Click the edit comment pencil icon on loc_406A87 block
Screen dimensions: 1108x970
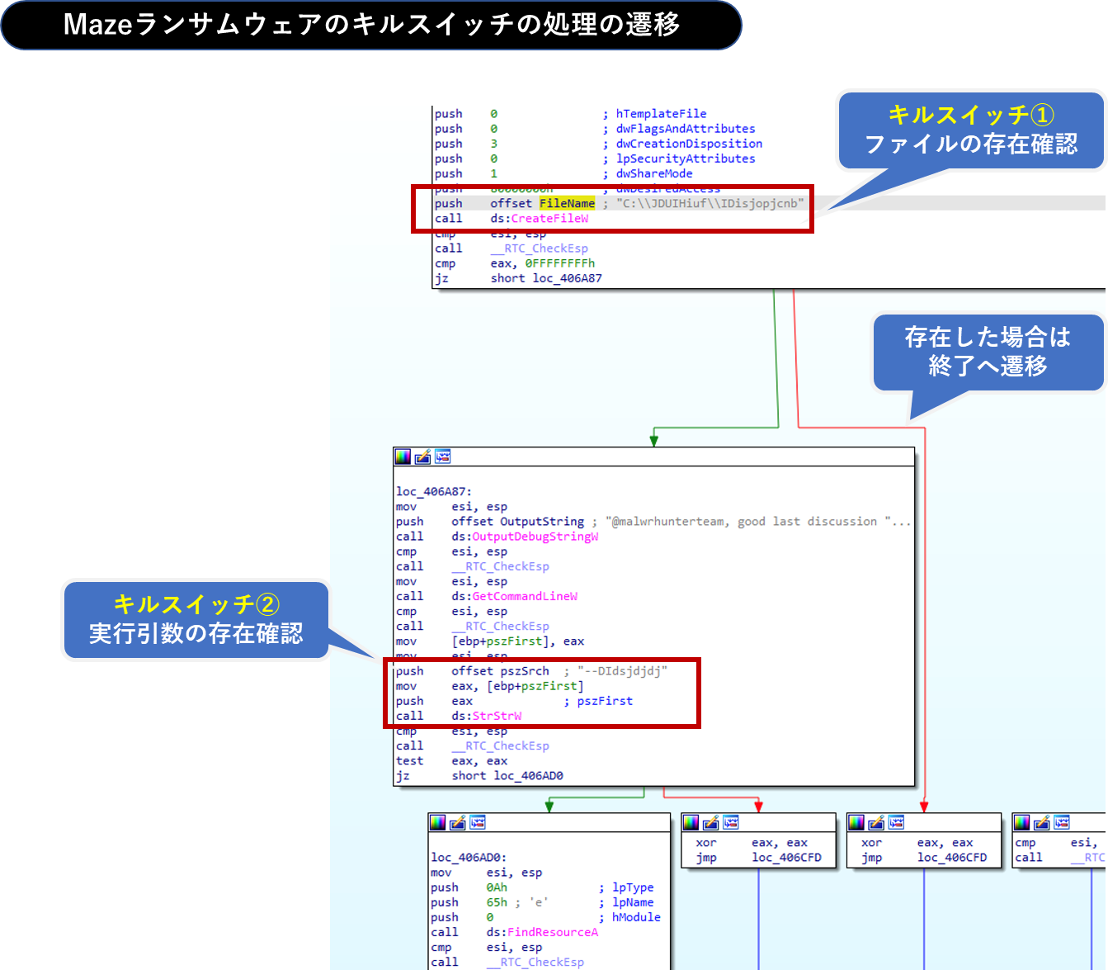coord(422,457)
